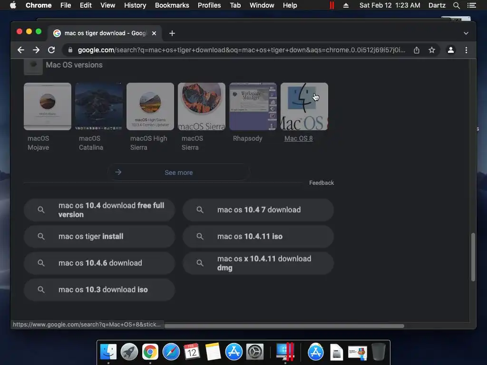Open the macOS Catalina thumbnail
The height and width of the screenshot is (365, 487).
tap(99, 106)
